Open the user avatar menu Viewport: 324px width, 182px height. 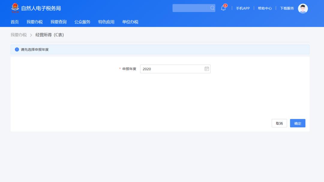click(303, 8)
